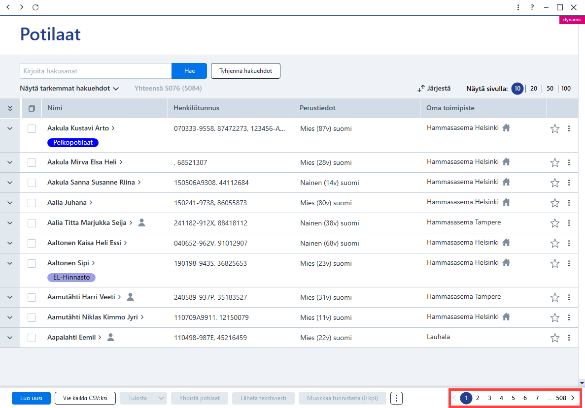Click the Henkilötunnus column header
This screenshot has width=585, height=408.
point(231,108)
